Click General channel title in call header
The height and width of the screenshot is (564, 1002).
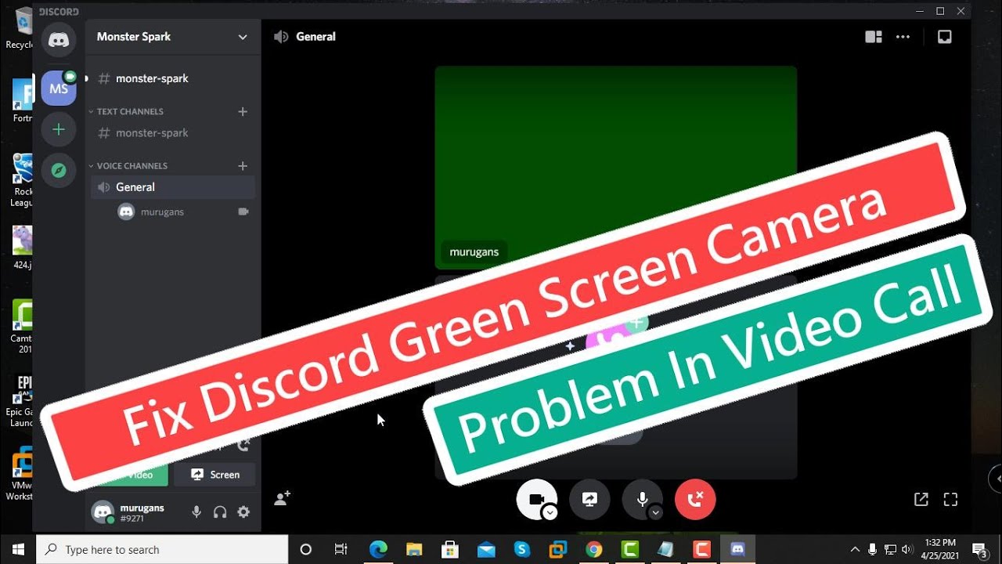coord(315,37)
